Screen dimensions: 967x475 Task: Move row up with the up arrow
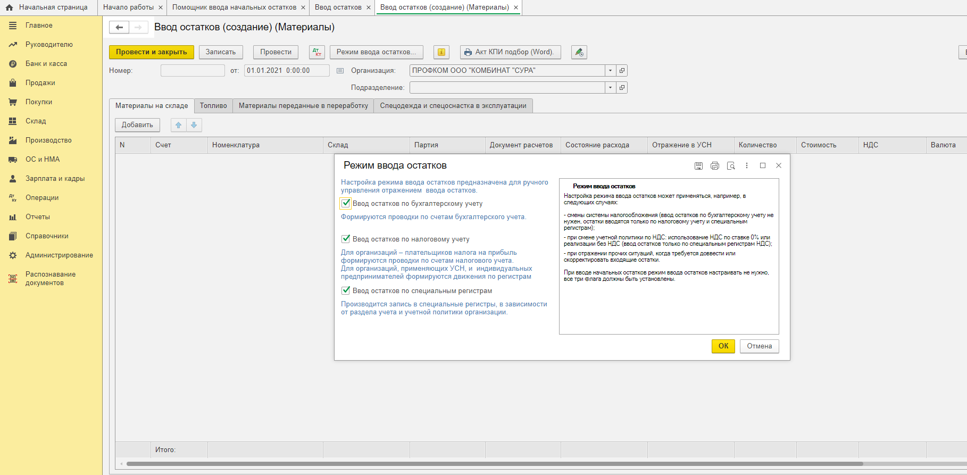tap(179, 125)
